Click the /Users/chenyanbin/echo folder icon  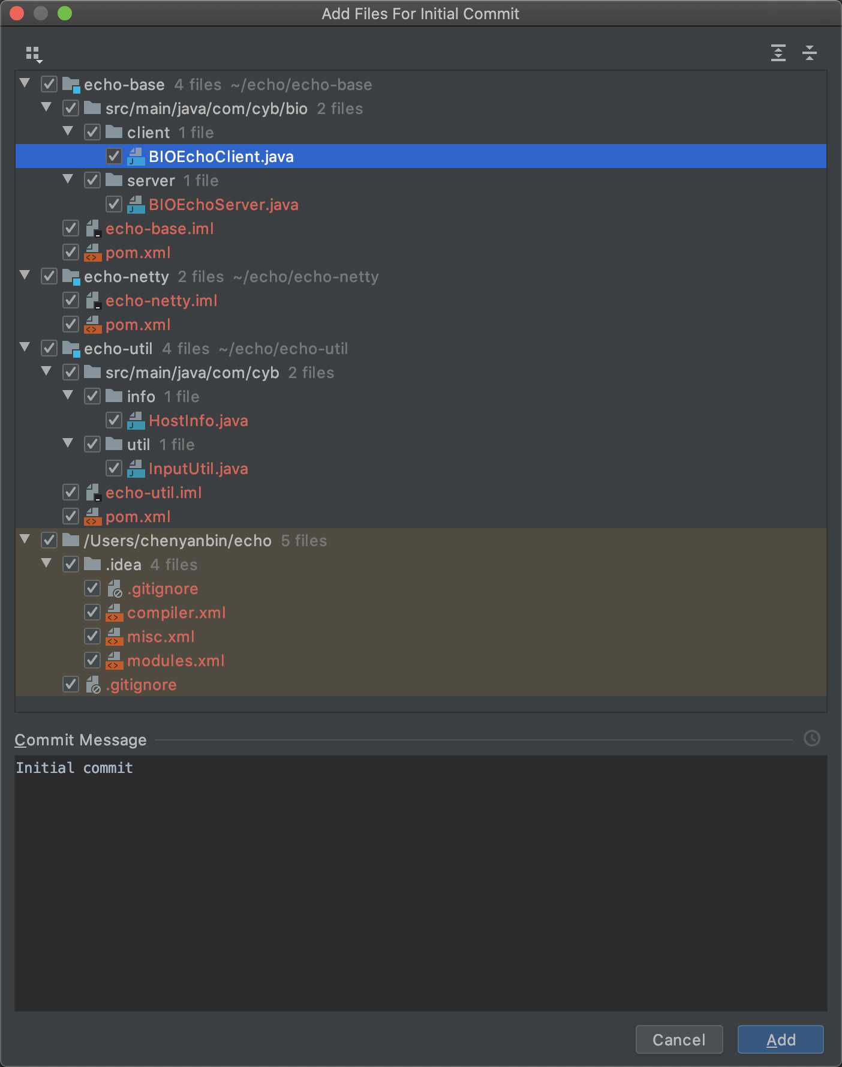point(71,540)
